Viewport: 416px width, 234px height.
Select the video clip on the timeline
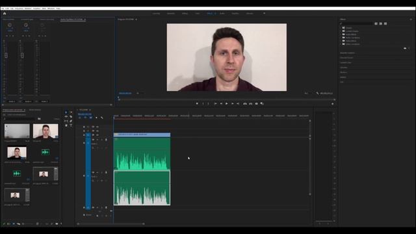(x=142, y=135)
